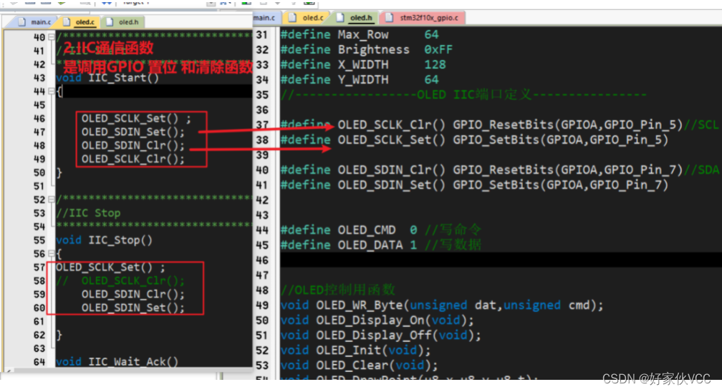Collapse the comment block fold at line 52

tap(51, 200)
